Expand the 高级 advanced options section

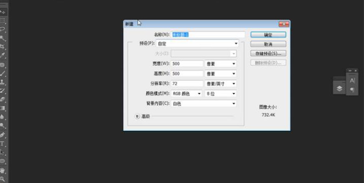pos(137,117)
